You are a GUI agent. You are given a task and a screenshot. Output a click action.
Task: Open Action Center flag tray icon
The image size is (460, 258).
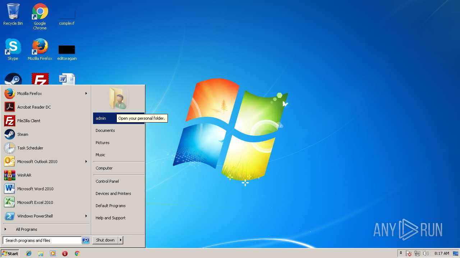tap(409, 253)
